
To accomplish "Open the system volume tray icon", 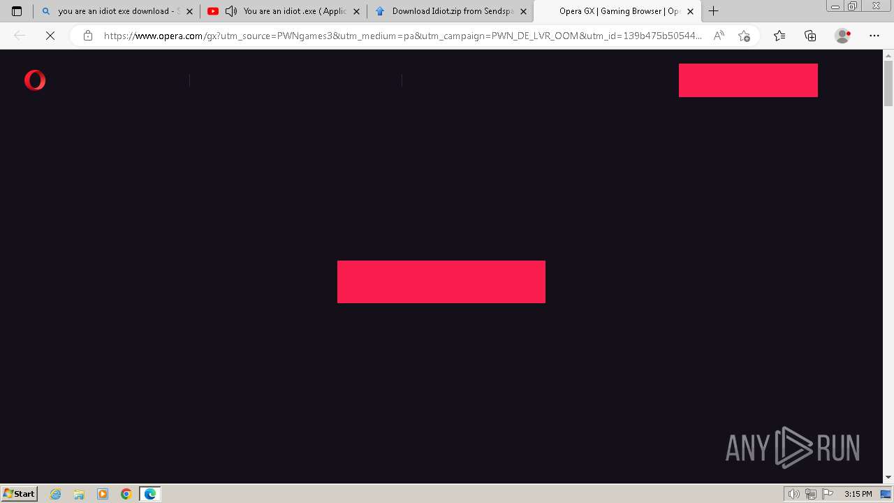I will coord(794,494).
